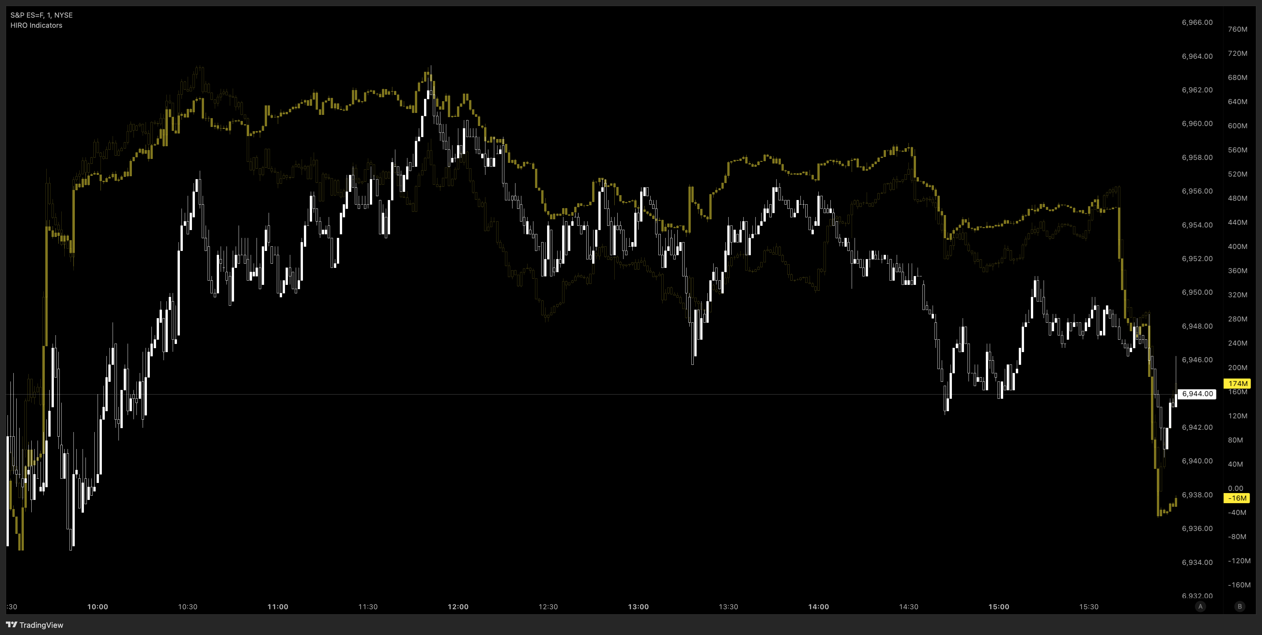Click the 0.00 indicator scale label
Viewport: 1262px width, 635px height.
(x=1235, y=488)
